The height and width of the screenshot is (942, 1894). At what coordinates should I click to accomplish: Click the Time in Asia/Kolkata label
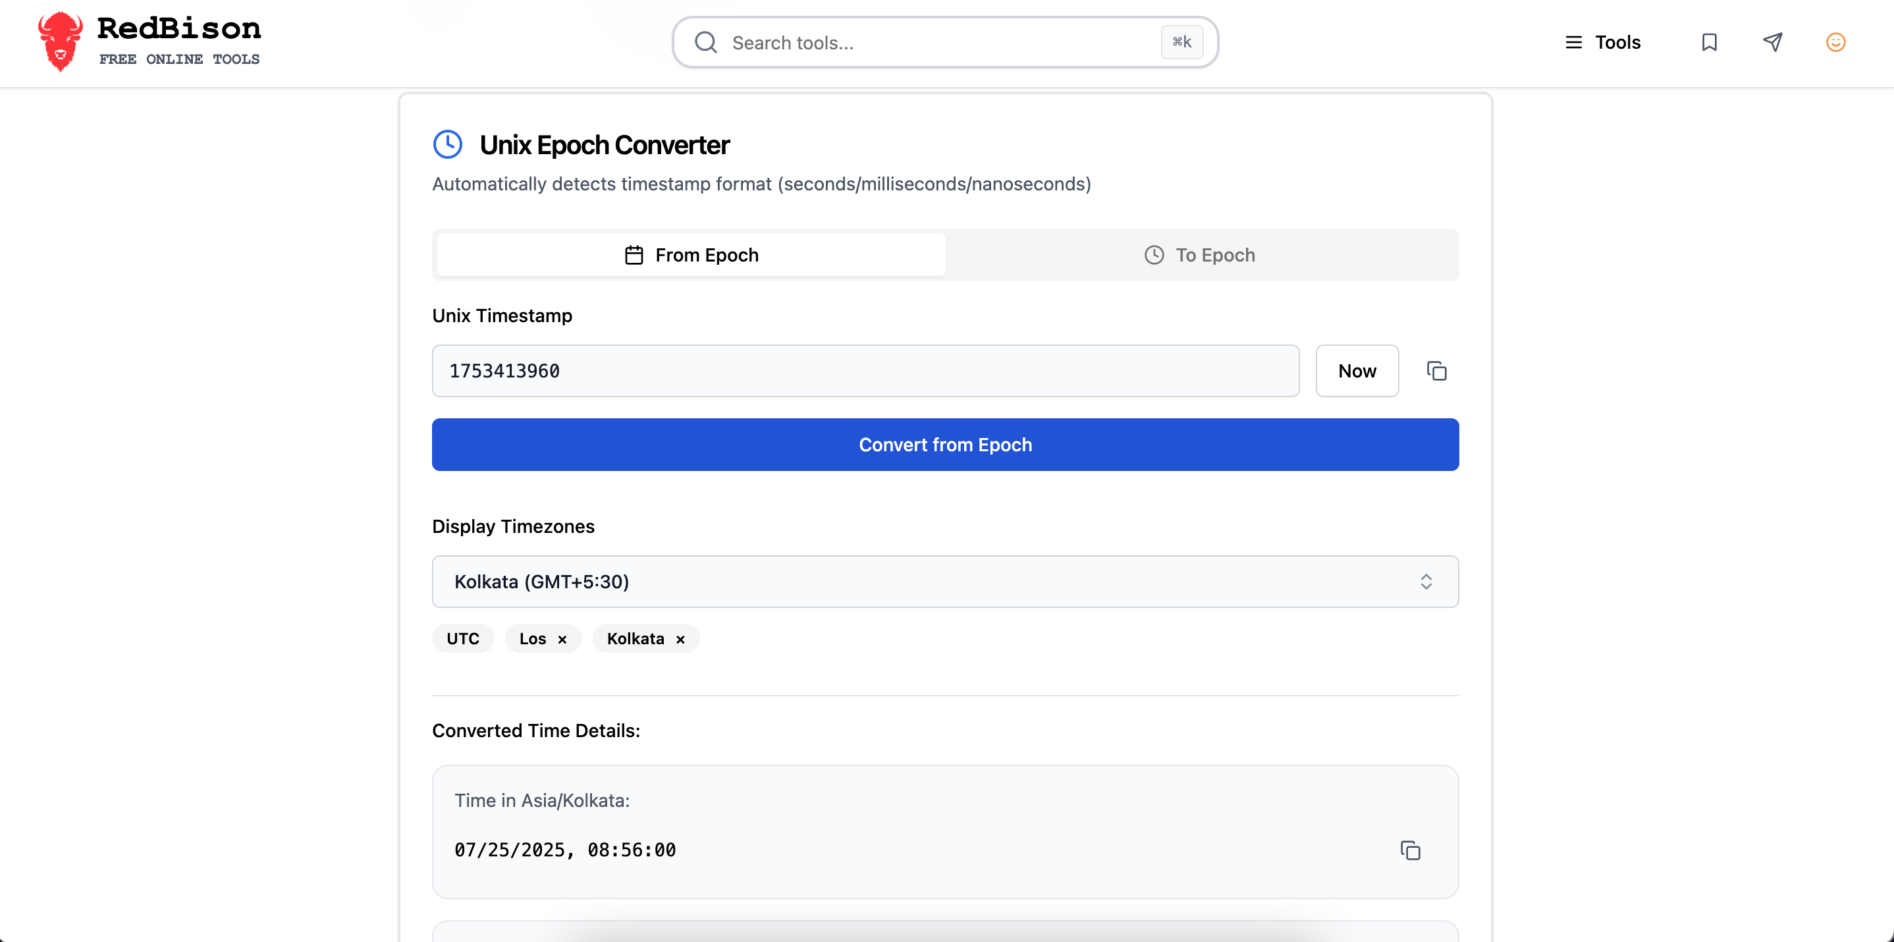point(543,801)
